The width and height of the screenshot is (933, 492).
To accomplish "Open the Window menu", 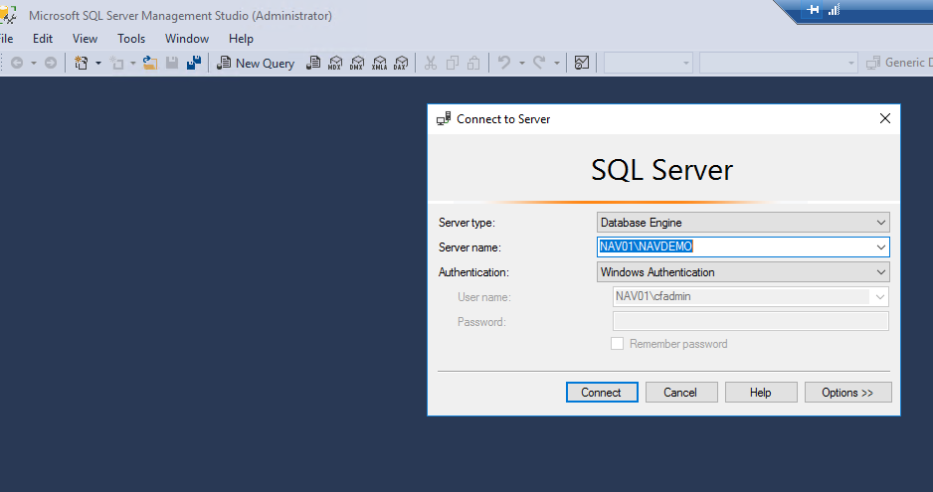I will 187,39.
